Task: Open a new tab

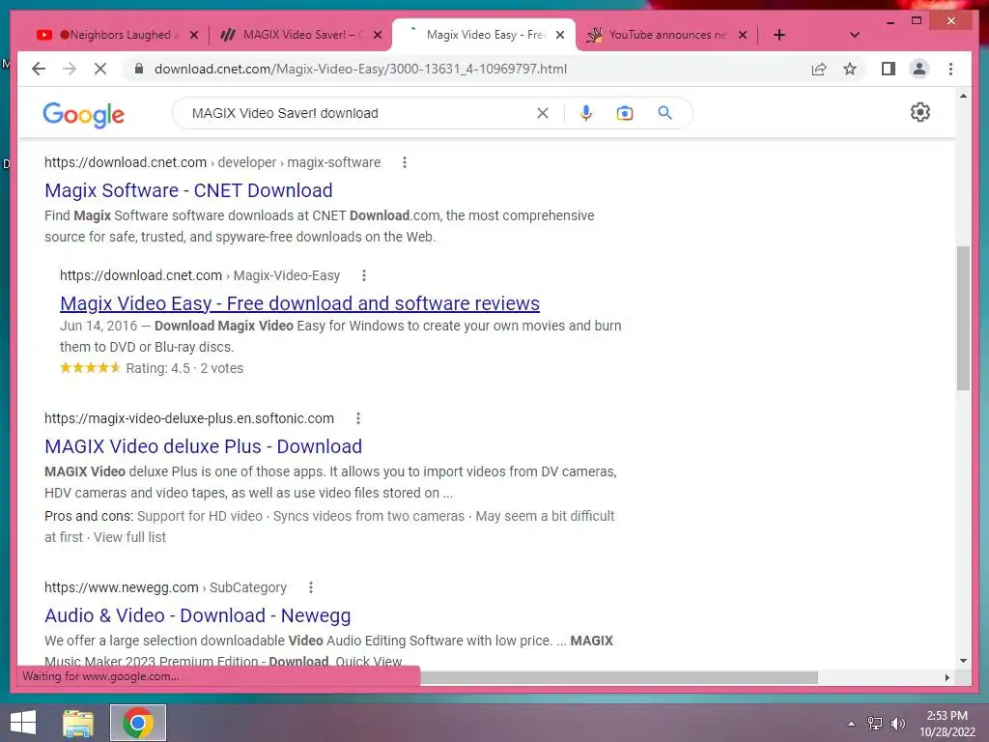Action: click(x=779, y=35)
